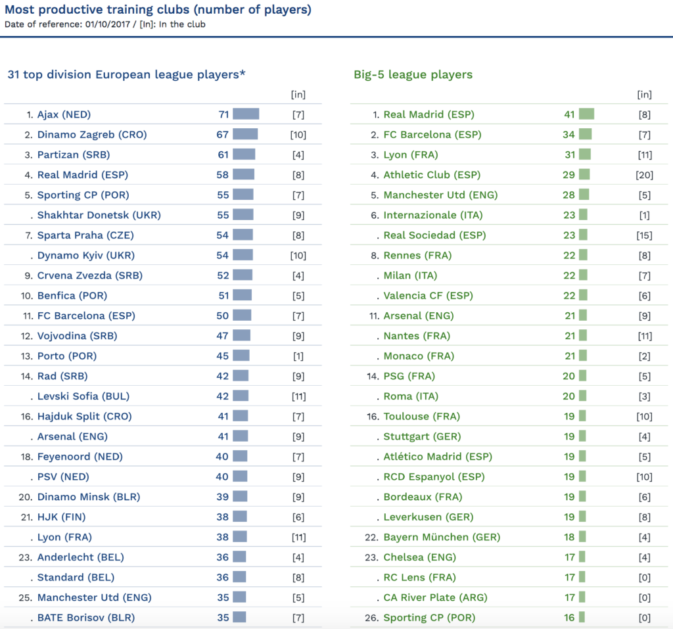Click CA River Plate (ARG)

click(x=435, y=597)
